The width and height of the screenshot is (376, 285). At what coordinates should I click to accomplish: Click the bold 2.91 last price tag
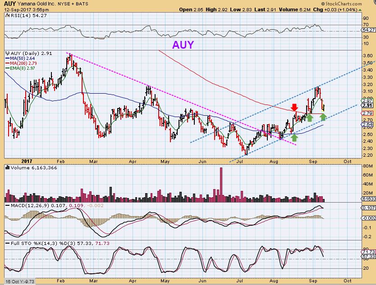(x=367, y=105)
